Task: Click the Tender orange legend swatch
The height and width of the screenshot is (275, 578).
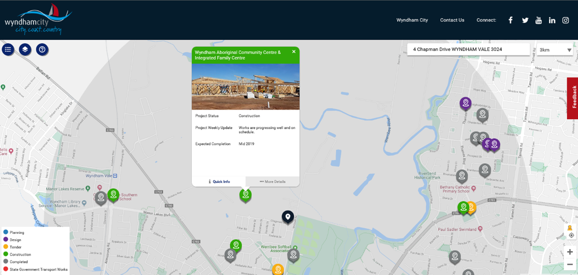Action: [x=6, y=247]
